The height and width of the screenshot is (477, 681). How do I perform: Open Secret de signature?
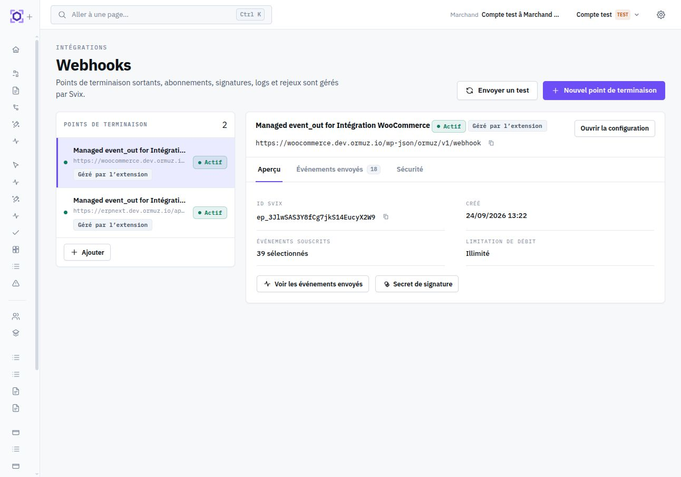click(x=417, y=284)
